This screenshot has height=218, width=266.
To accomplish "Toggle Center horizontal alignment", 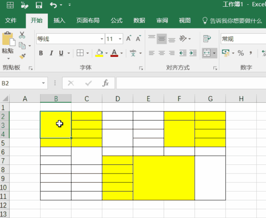I will pos(162,53).
